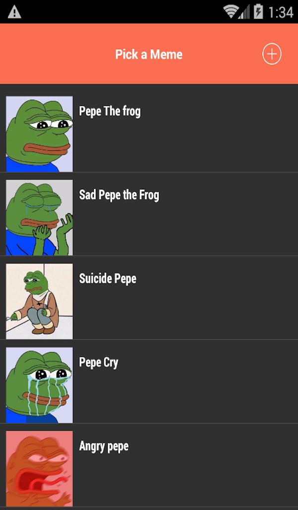Tap the "Pepe Cry" label text

coord(98,363)
